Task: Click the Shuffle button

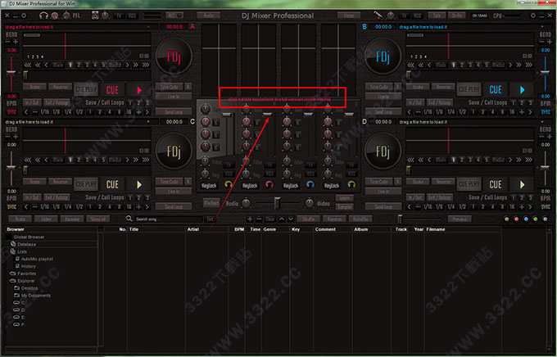Action: click(x=308, y=219)
